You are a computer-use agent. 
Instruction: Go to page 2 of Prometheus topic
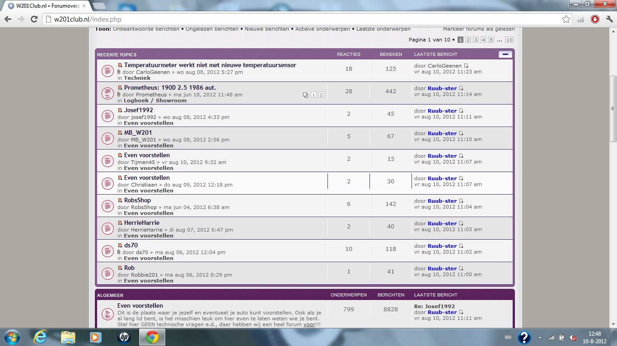click(x=321, y=95)
